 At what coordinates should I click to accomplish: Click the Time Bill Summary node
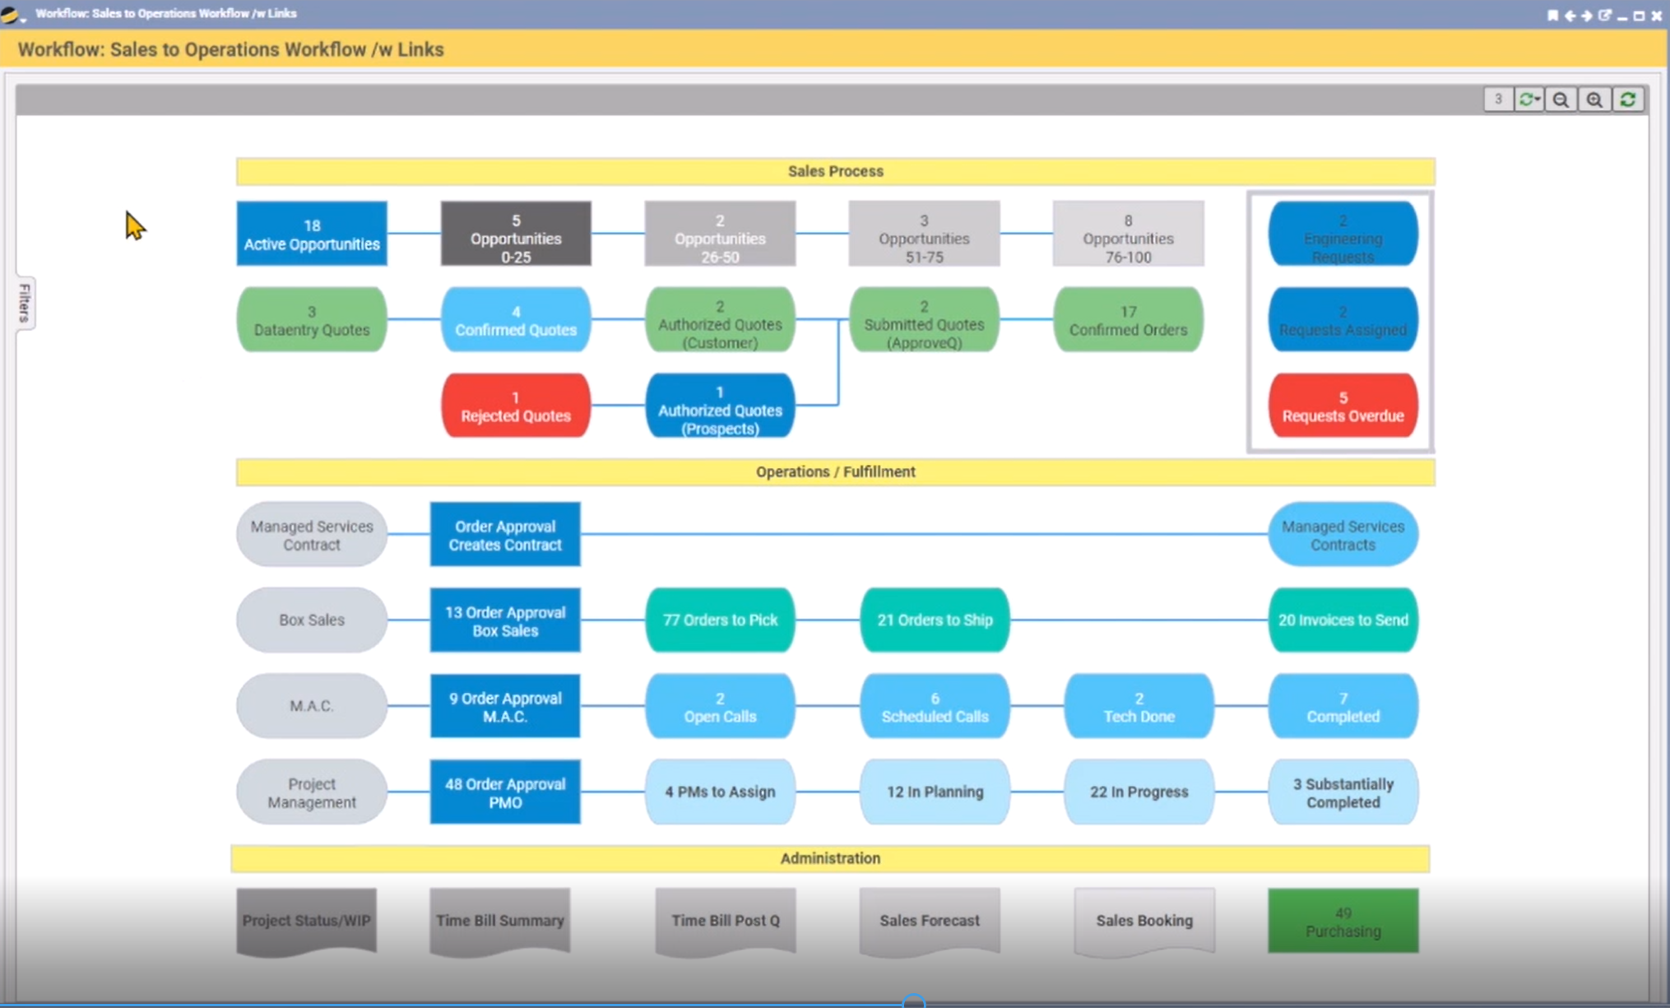(499, 921)
